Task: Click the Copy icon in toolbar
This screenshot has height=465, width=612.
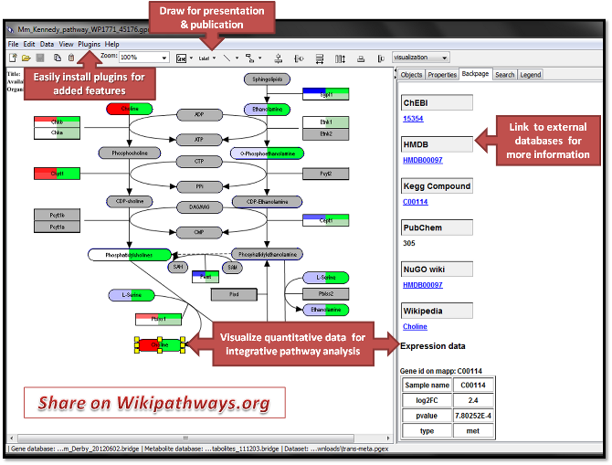Action: [57, 58]
